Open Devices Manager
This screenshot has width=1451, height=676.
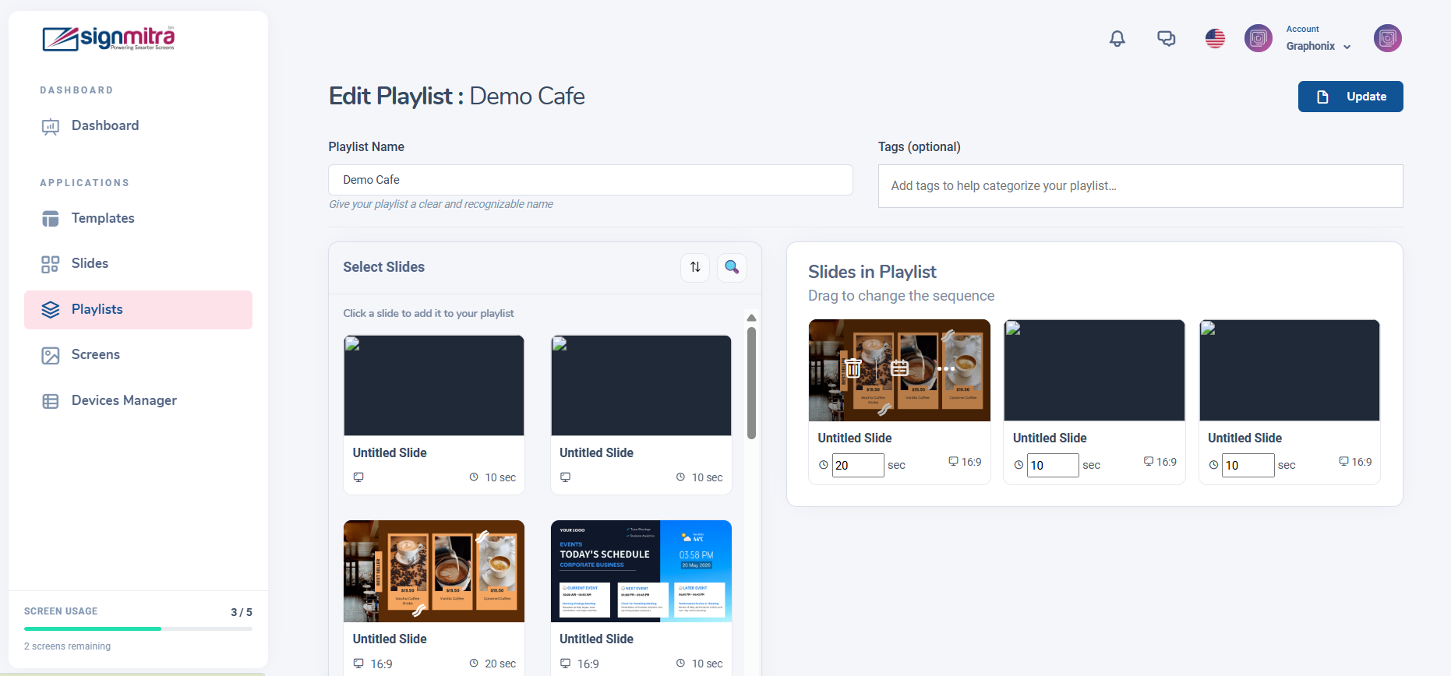(x=124, y=400)
